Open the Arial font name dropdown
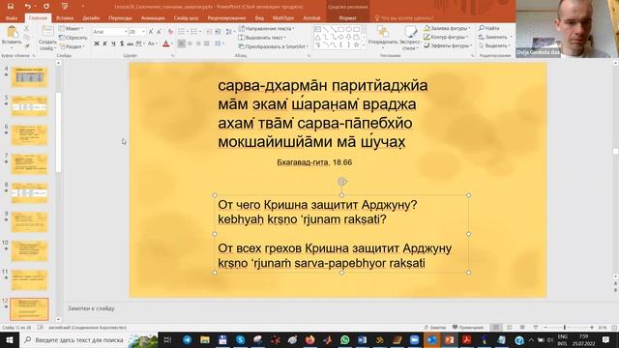Screen dimensions: 619x348 pos(126,32)
